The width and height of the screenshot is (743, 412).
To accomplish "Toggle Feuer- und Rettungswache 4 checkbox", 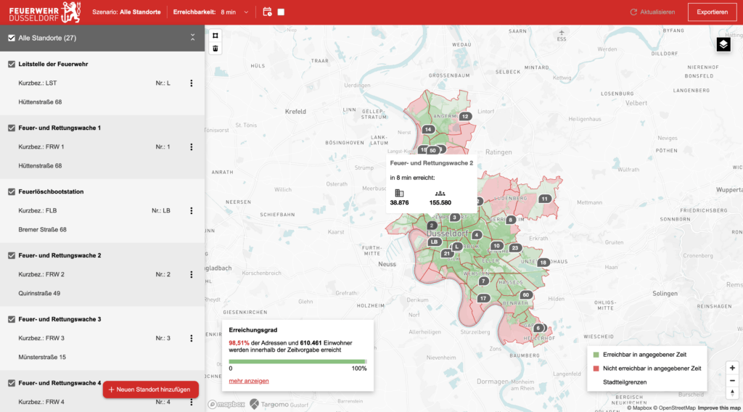I will click(12, 383).
